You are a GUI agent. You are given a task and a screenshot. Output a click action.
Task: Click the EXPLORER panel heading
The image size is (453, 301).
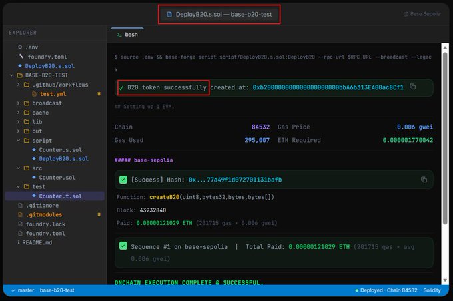(23, 33)
